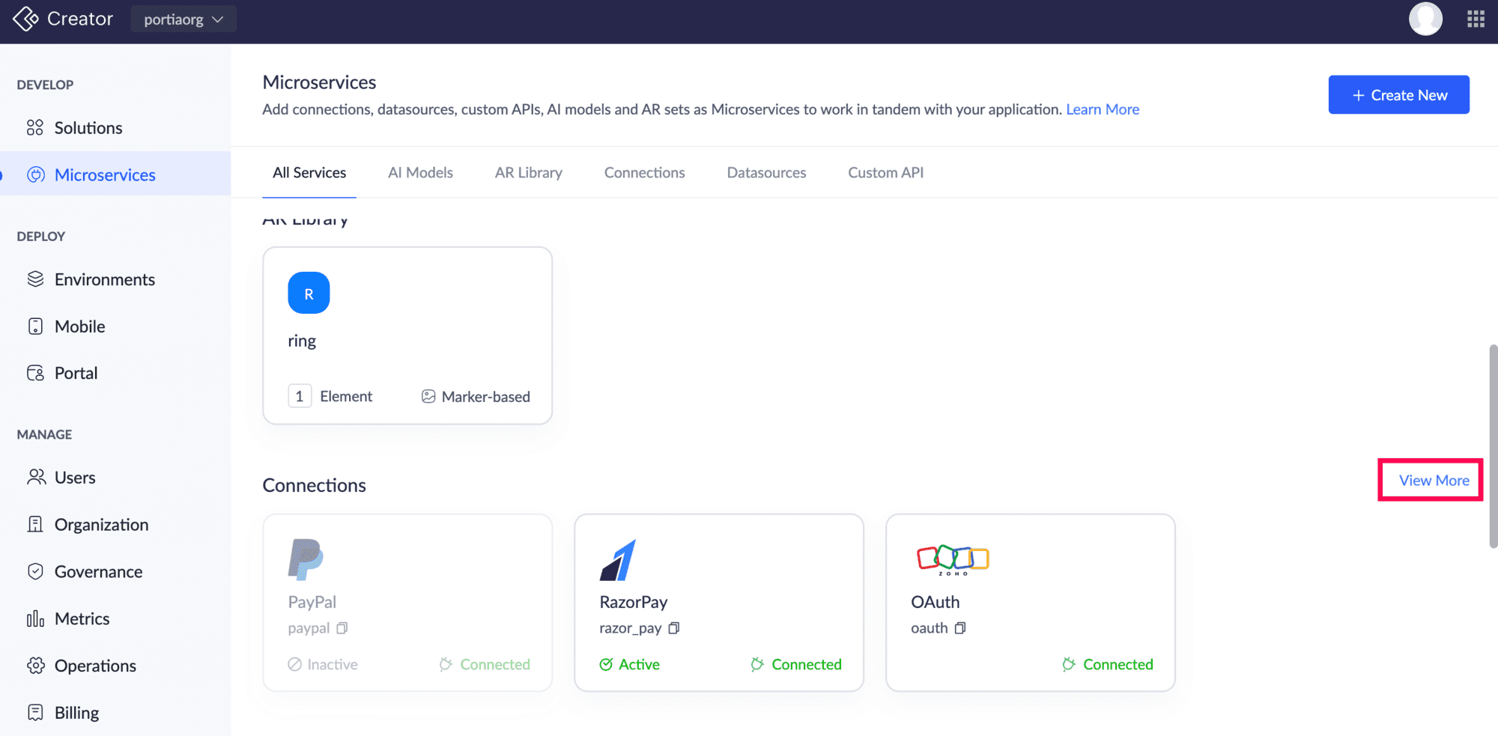The image size is (1498, 736).
Task: Click the RazorPay Active check icon
Action: pyautogui.click(x=606, y=664)
